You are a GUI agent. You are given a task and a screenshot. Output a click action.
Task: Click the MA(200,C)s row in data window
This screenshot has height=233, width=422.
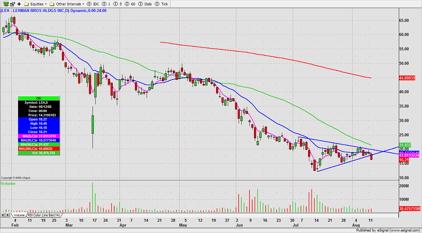coord(39,148)
